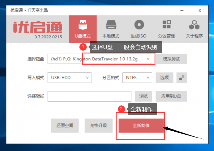Click the 还原空间 button
Image resolution: width=214 pixels, height=151 pixels.
65,125
